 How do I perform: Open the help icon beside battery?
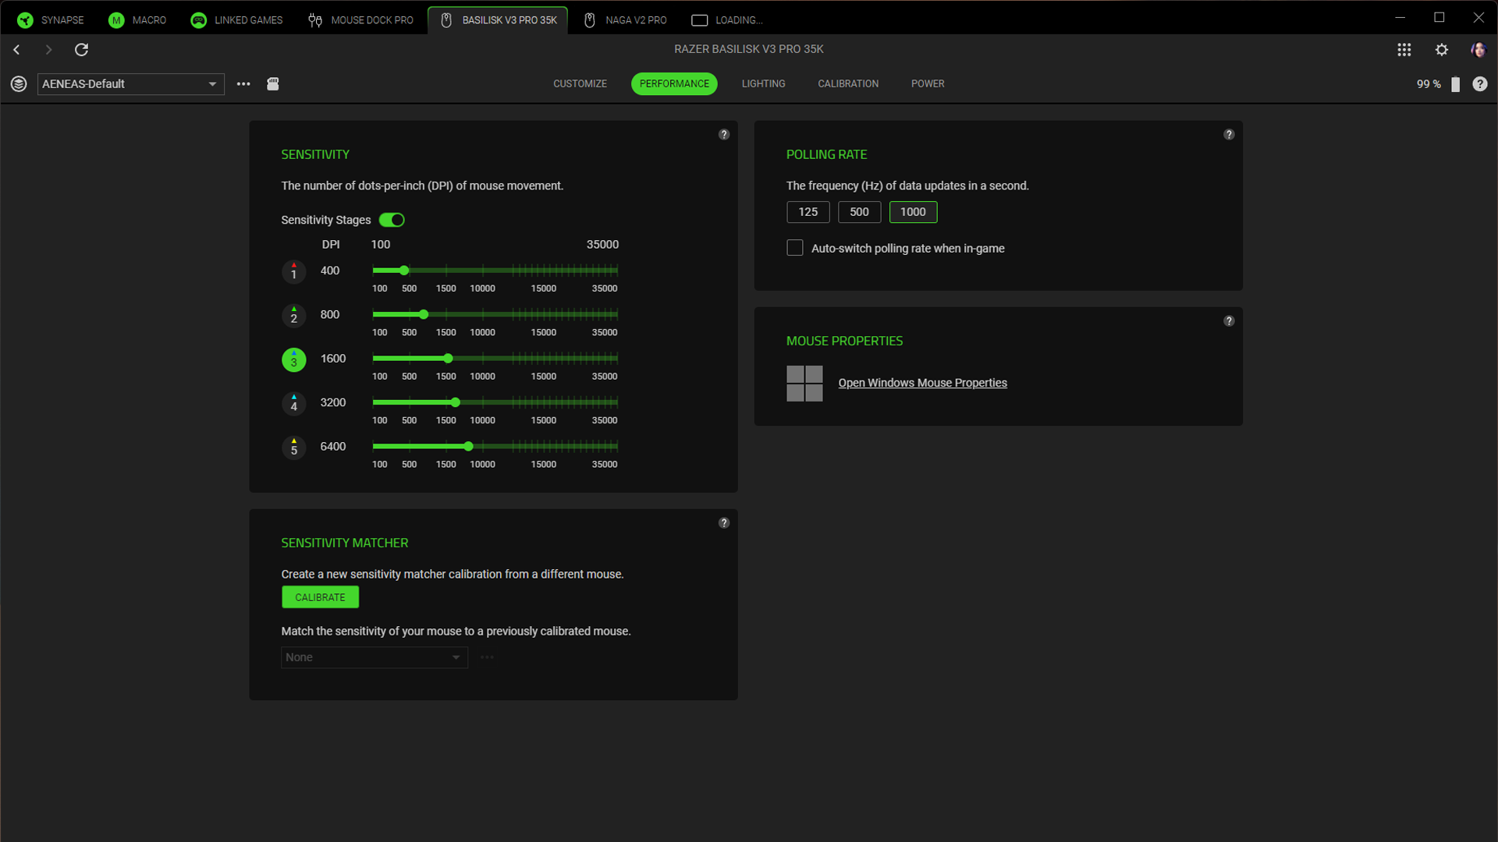click(1480, 84)
